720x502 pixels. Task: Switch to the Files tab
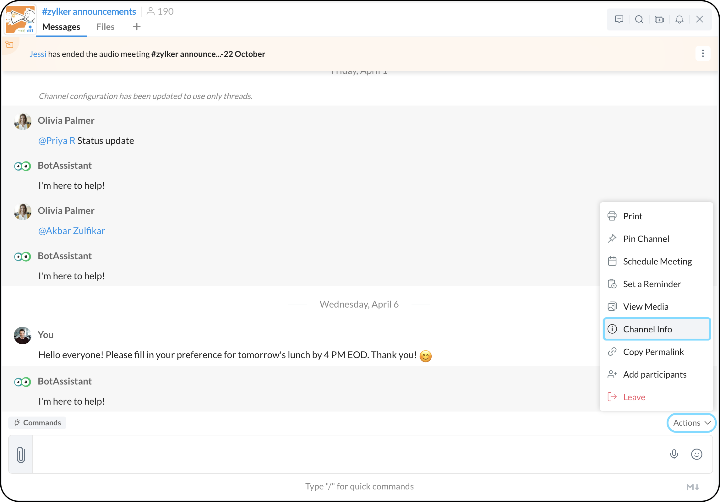coord(105,27)
